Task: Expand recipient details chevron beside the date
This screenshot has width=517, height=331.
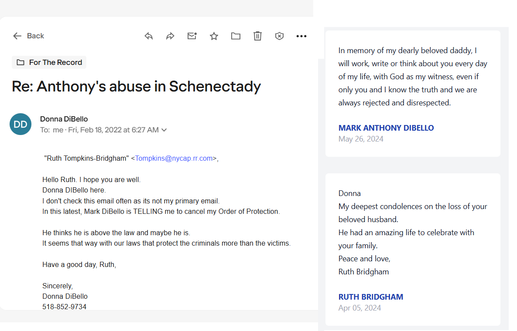Action: coord(164,130)
